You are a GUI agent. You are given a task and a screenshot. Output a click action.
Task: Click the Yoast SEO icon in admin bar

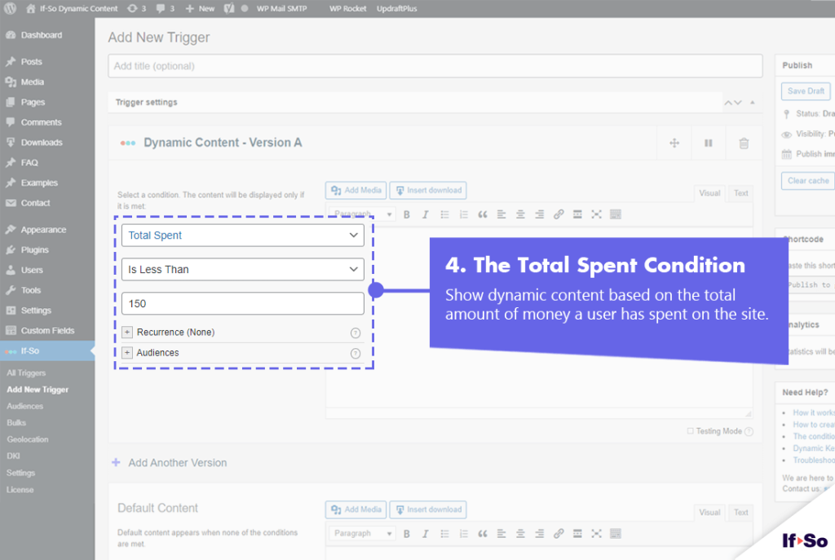[229, 8]
